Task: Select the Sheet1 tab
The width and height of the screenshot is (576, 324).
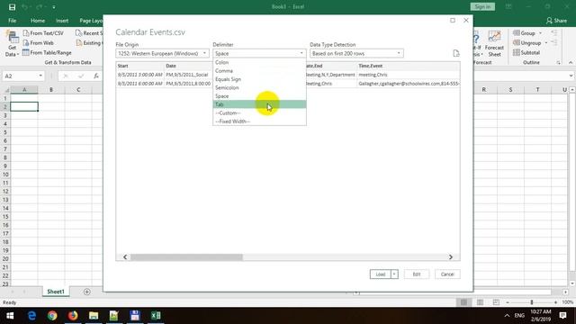Action: [56, 292]
